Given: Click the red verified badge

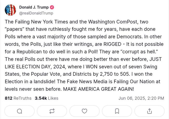Looking at the screenshot, I should (x=52, y=7).
